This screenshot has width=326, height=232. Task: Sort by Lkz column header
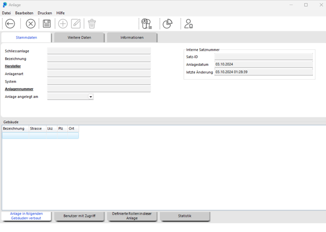tap(52, 129)
